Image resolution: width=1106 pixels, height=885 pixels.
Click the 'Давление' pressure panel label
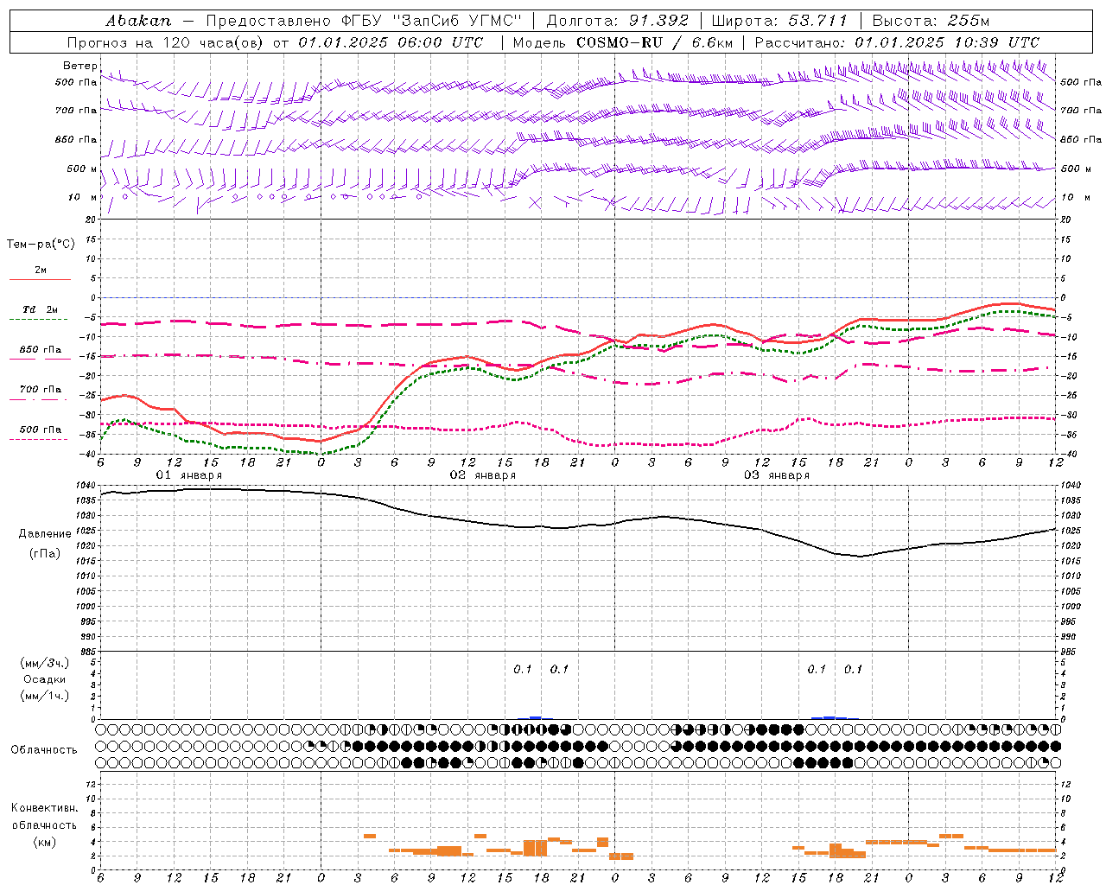tap(45, 534)
